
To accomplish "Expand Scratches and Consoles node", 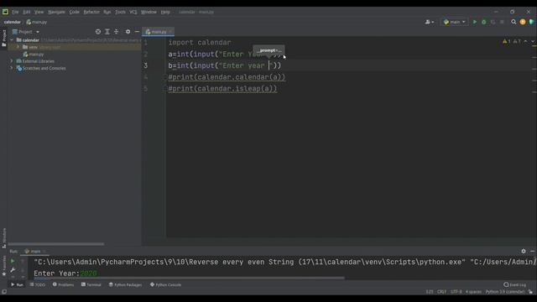I will tap(12, 68).
